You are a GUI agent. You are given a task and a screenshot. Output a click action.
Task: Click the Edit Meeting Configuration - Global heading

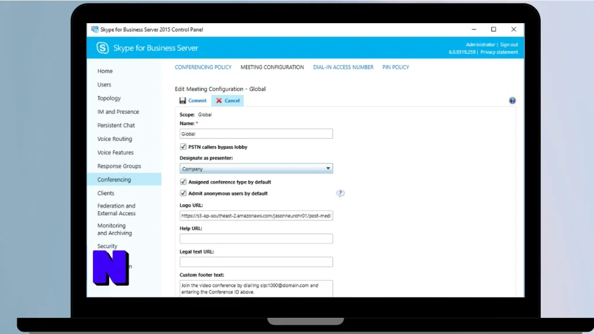click(220, 89)
